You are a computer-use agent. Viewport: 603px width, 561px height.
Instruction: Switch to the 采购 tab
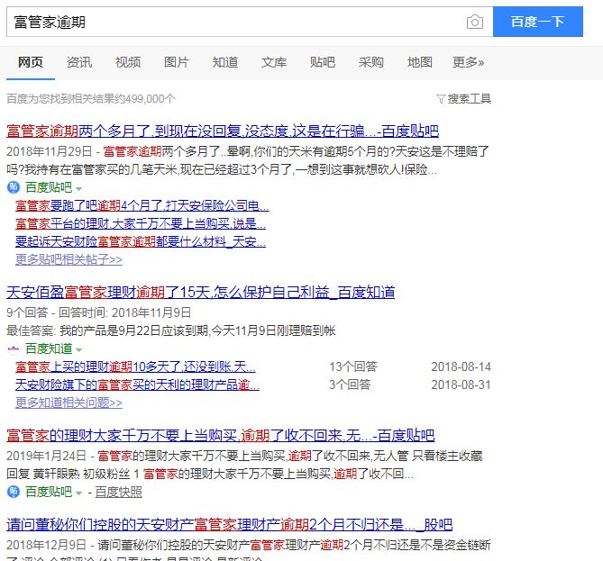[371, 62]
